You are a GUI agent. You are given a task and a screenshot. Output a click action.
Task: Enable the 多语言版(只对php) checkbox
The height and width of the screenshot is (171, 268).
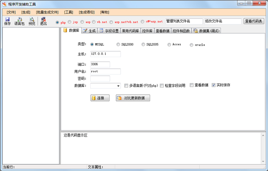coord(126,86)
